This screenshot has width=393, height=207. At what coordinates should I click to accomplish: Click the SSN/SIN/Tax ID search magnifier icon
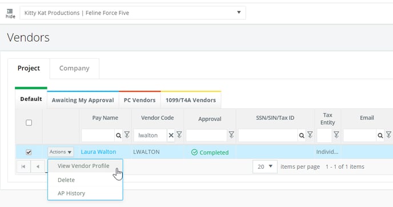point(302,135)
